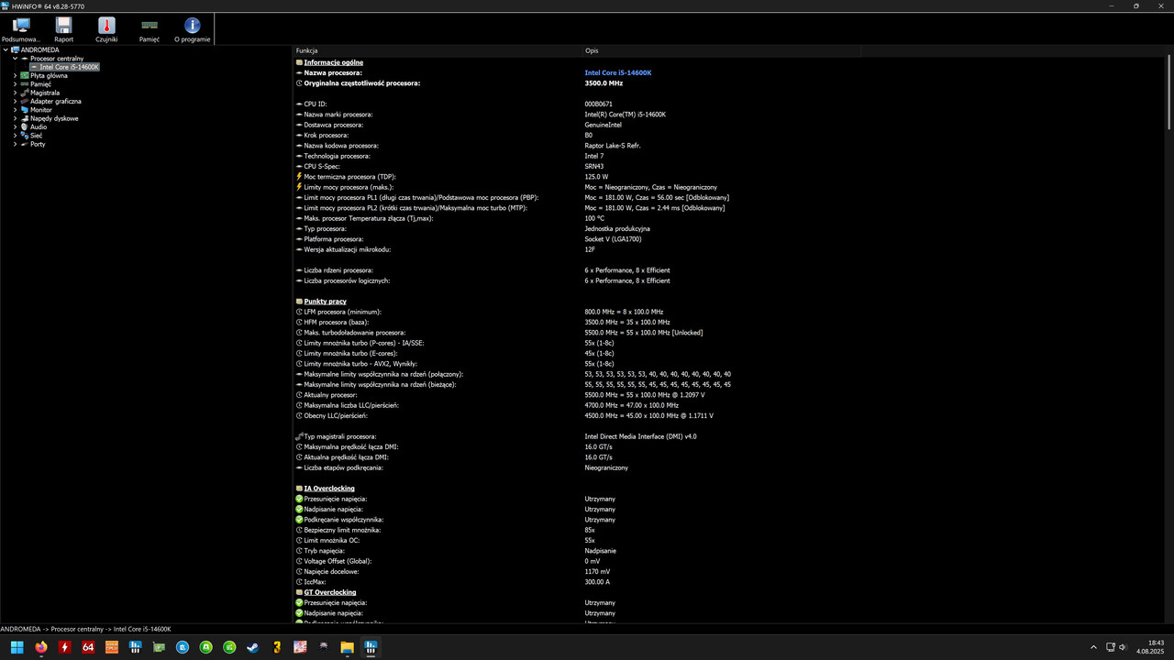Screen dimensions: 1174x660
Task: Open the red lightning bolt taskbar app
Action: tap(64, 647)
